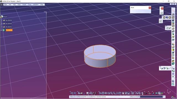Viewport: 177px width, 99px height.
Task: Open the Start menu in CATIA
Action: (x=5, y=5)
